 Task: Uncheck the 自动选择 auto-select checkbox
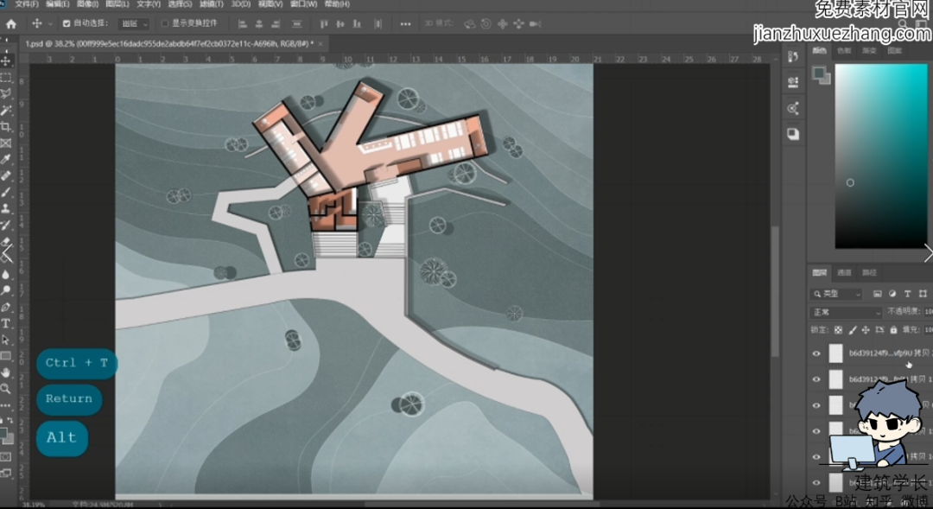pos(67,23)
